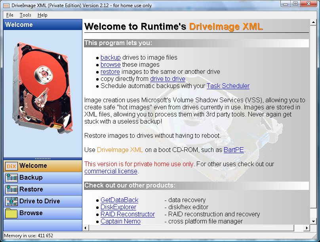Viewport: 320px width, 242px height.
Task: Click the Restore icon in sidebar
Action: [x=11, y=189]
